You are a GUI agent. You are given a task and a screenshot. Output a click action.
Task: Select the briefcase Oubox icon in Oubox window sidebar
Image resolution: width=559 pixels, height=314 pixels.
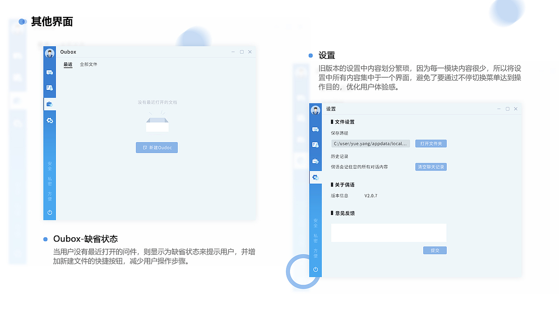click(50, 104)
